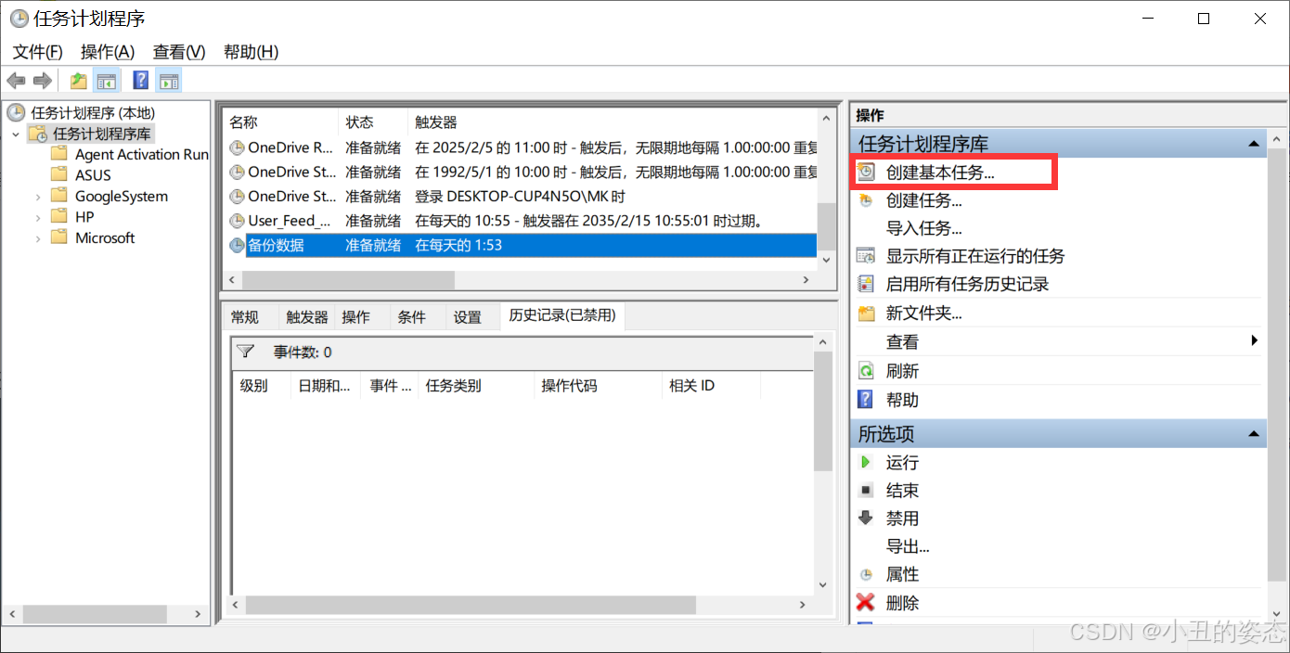Open the 帮助(H) menu
This screenshot has width=1290, height=653.
pos(251,52)
